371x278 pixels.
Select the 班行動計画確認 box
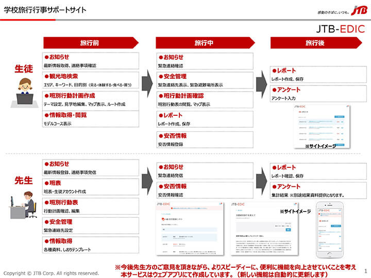pos(205,100)
